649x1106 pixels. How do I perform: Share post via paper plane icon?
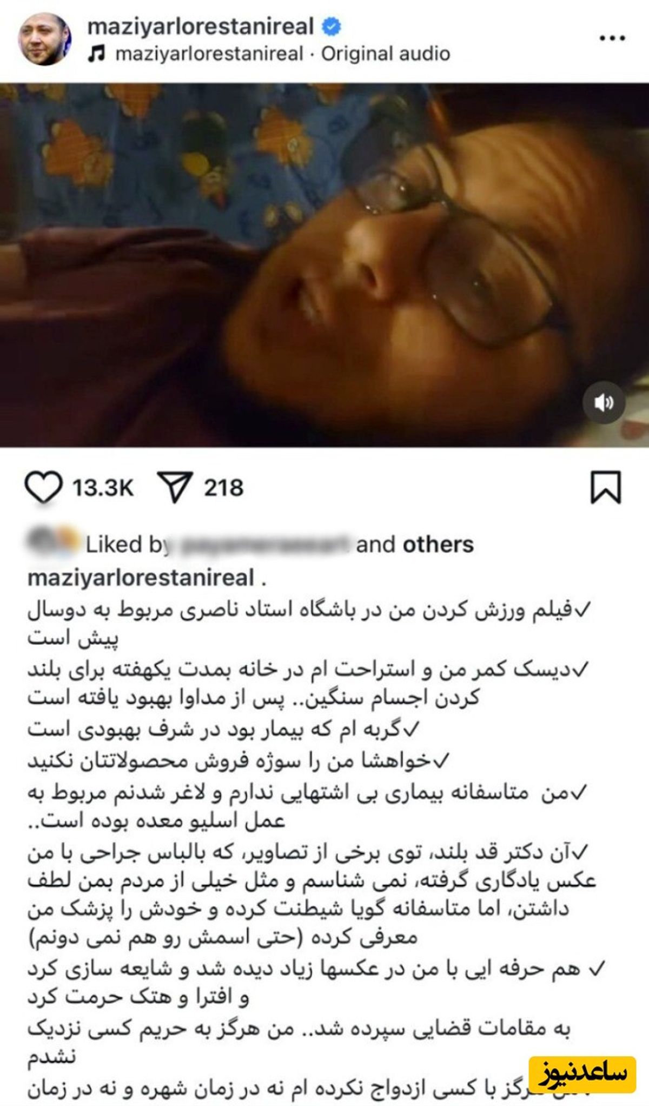(x=175, y=487)
